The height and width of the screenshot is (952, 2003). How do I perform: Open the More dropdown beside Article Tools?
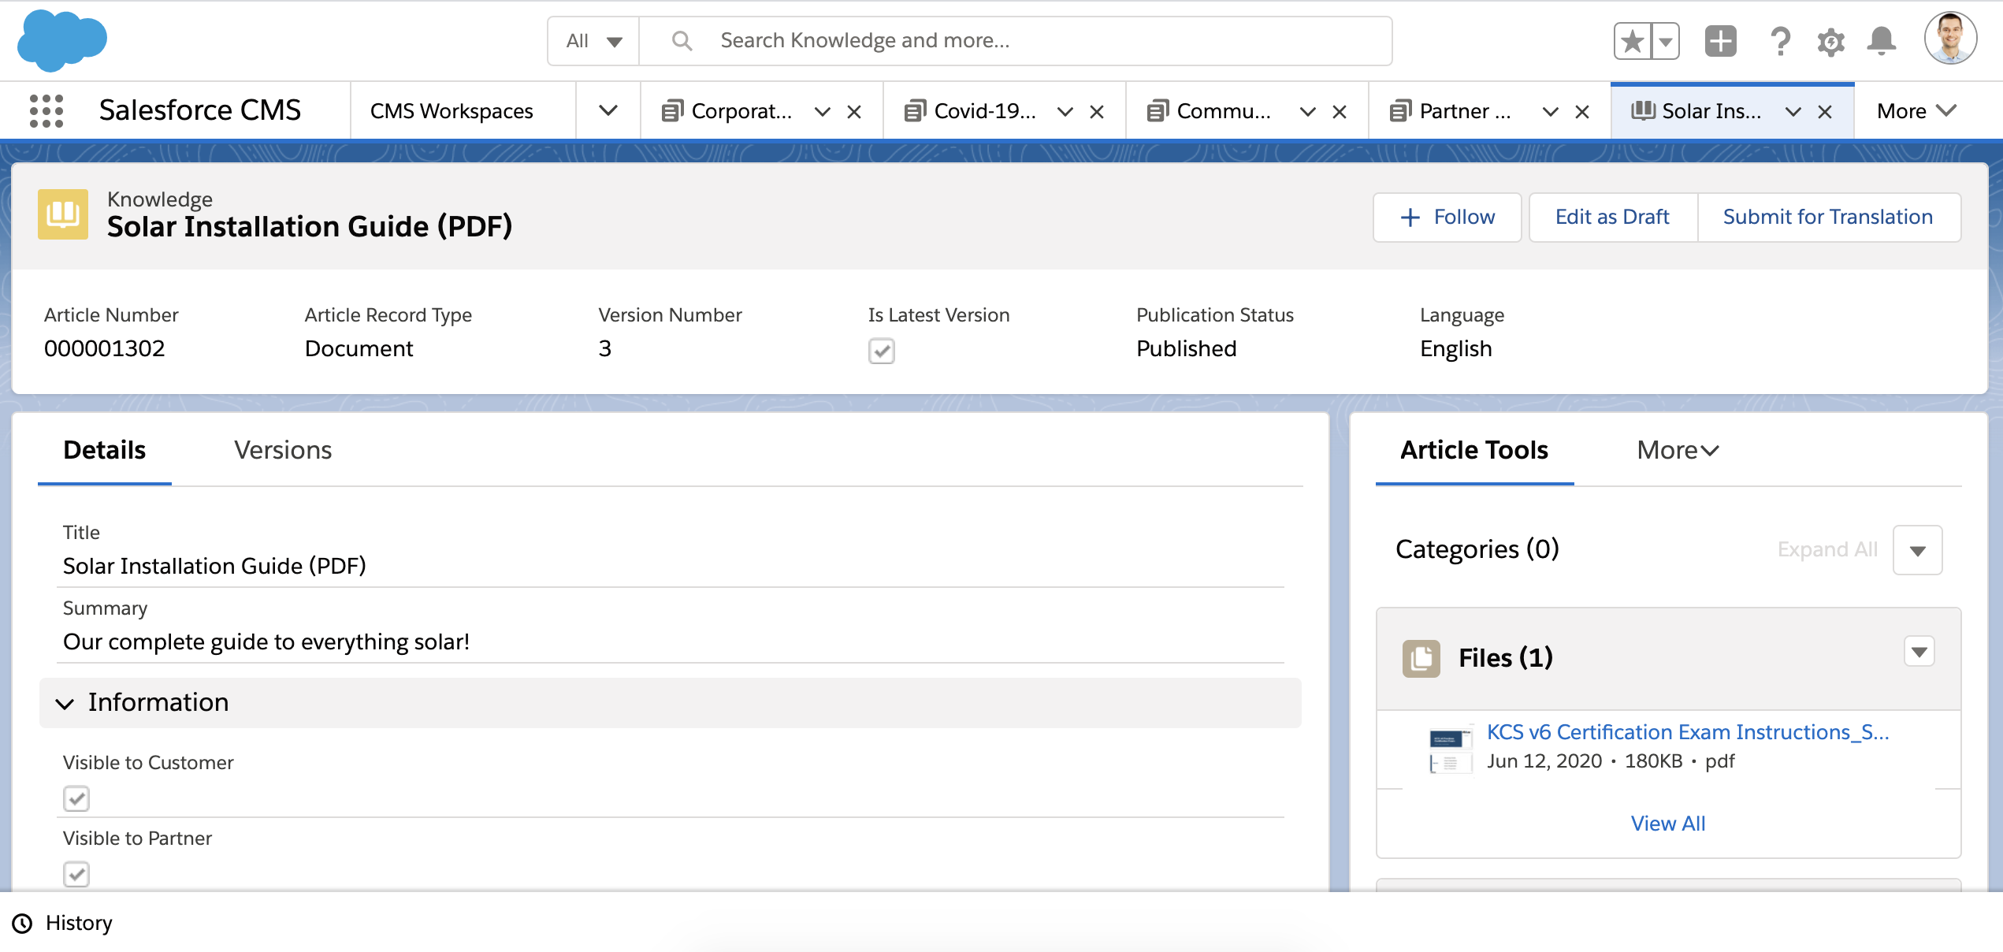pos(1678,450)
